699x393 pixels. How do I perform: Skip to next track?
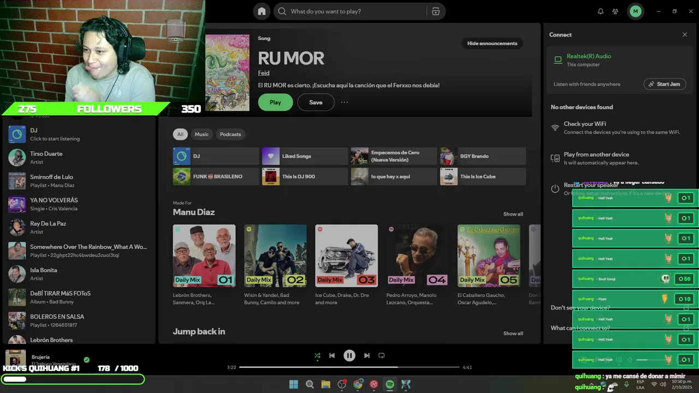[367, 355]
